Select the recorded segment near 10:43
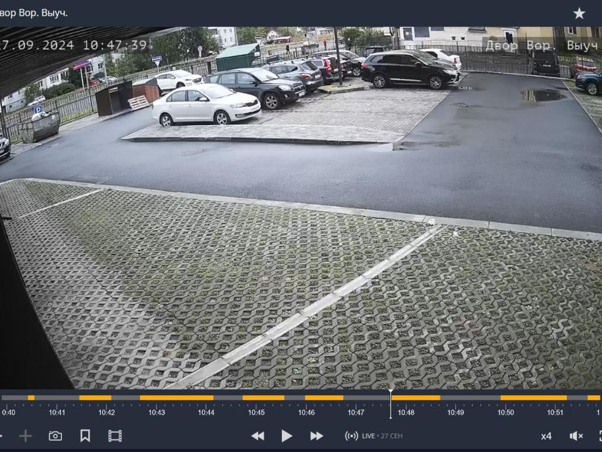The image size is (602, 452). [176, 398]
